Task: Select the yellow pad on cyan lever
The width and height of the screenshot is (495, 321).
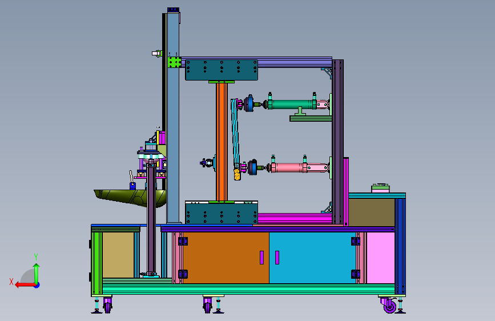Action: 237,174
